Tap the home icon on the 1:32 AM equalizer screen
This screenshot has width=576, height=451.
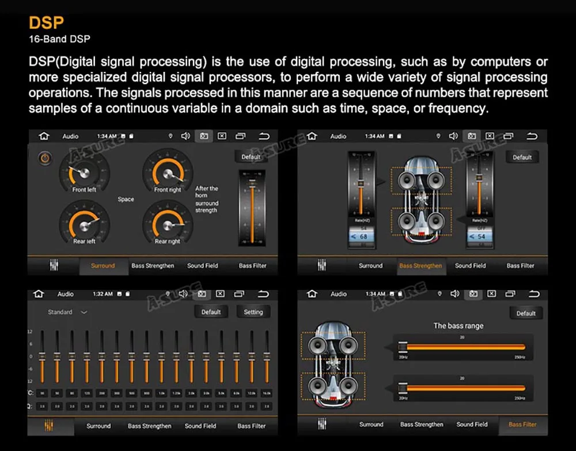(x=39, y=294)
